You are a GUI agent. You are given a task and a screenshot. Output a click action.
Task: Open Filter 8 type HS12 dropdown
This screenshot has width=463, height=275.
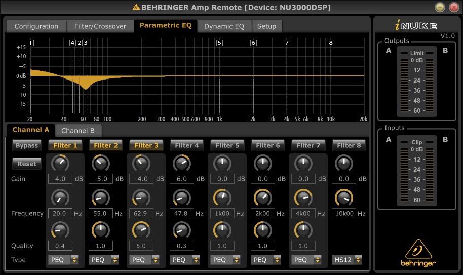point(346,260)
